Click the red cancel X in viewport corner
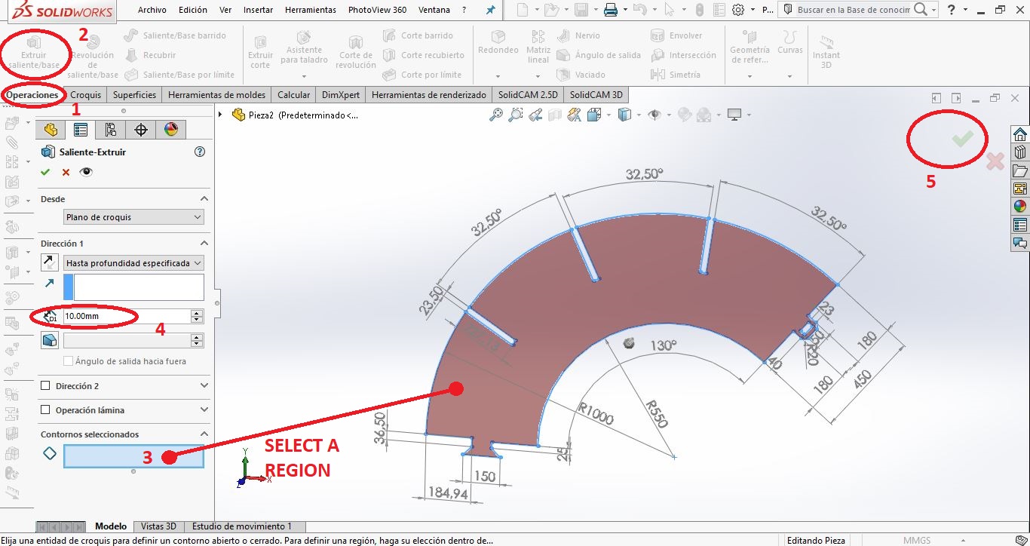The width and height of the screenshot is (1030, 546). (995, 161)
